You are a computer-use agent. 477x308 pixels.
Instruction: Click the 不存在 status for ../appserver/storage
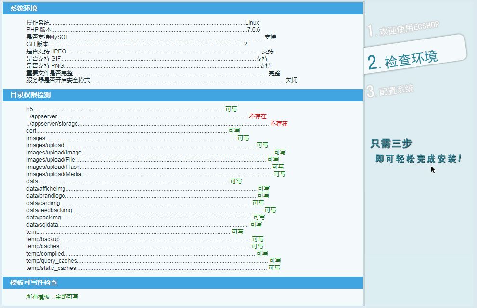tap(279, 124)
